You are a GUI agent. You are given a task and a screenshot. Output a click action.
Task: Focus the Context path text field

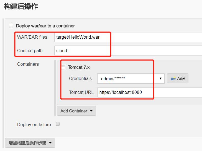128,51
